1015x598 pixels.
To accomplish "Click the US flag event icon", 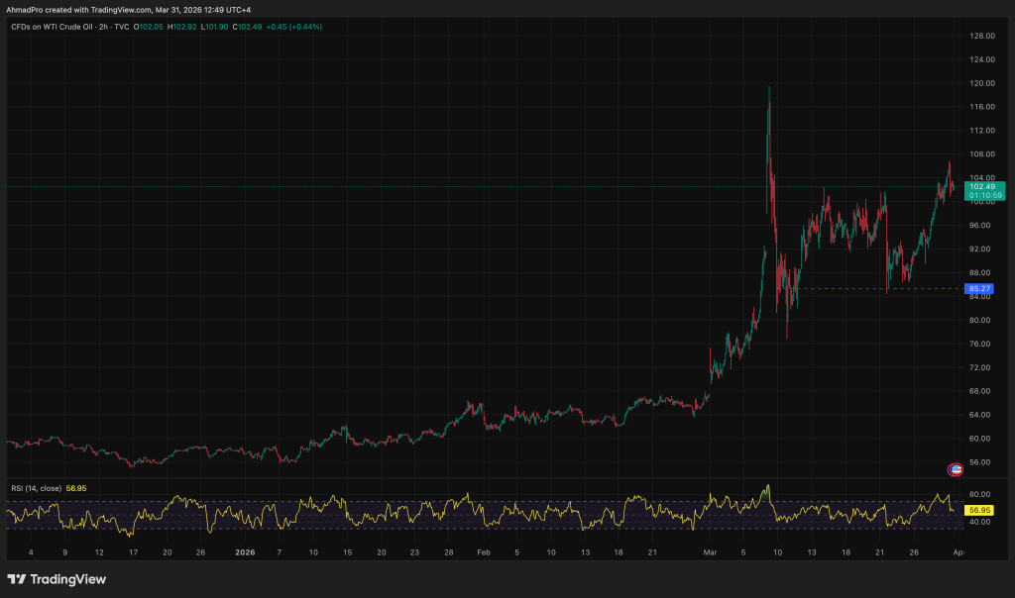I will point(956,468).
